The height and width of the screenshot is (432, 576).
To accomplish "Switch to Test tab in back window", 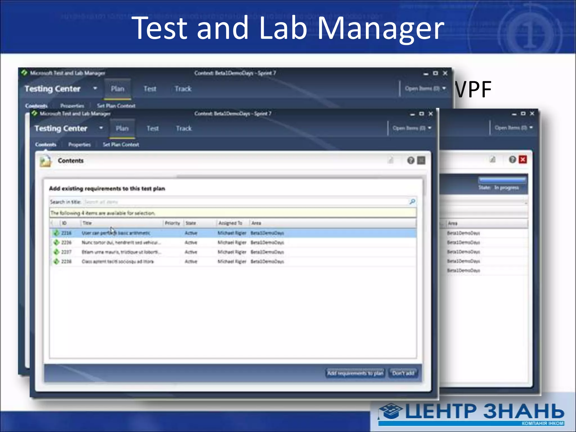I will tap(150, 89).
